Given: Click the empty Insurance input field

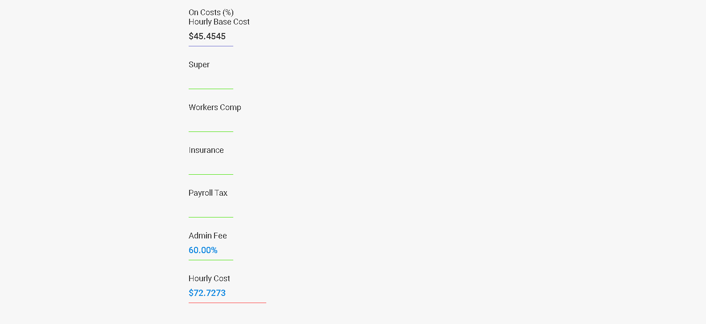Looking at the screenshot, I should coord(211,165).
